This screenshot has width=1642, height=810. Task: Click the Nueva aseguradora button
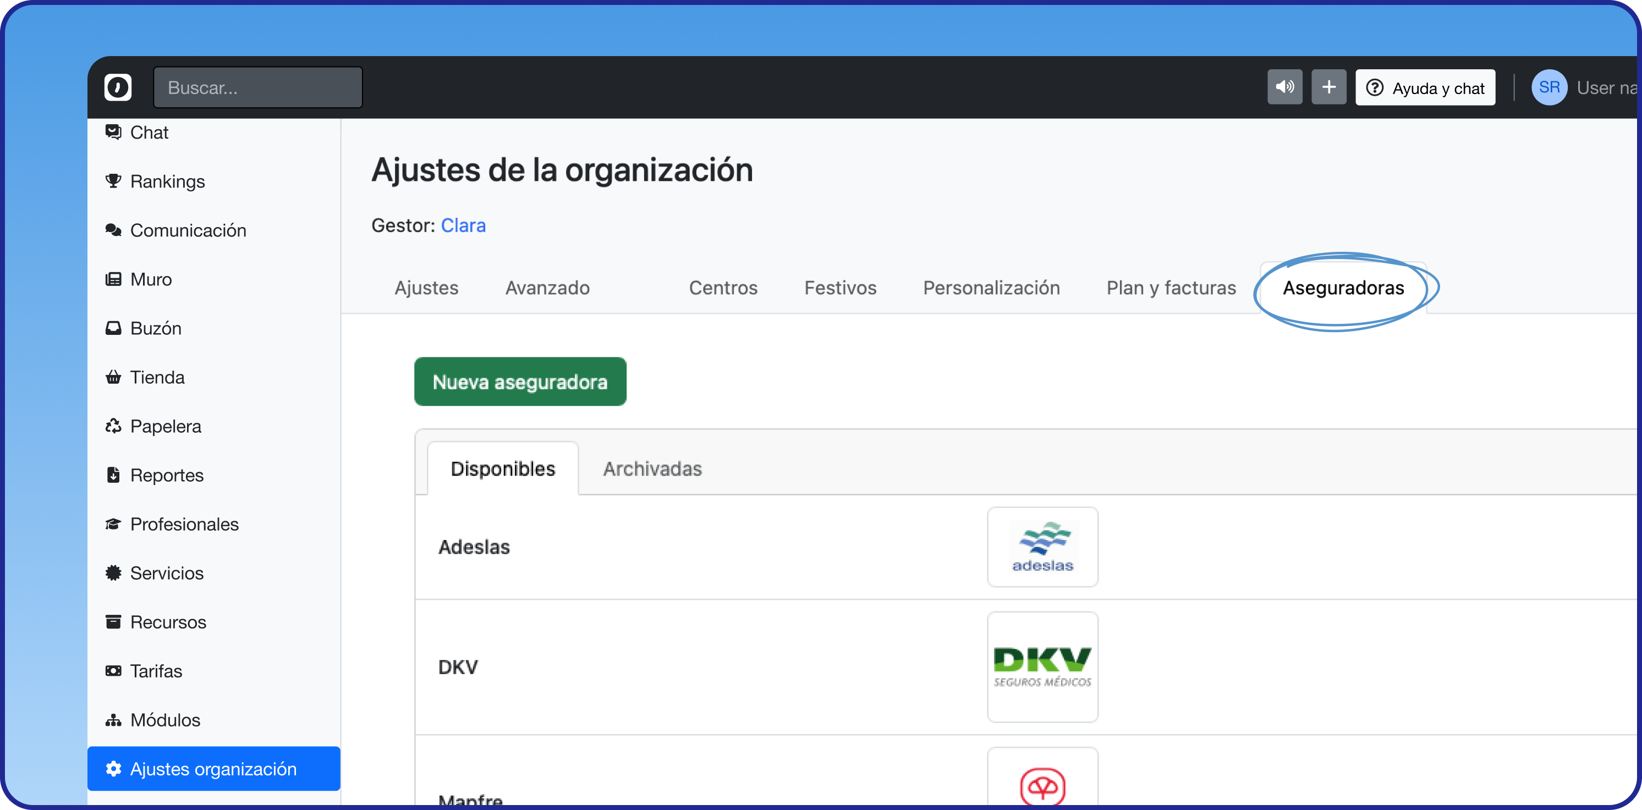tap(520, 382)
